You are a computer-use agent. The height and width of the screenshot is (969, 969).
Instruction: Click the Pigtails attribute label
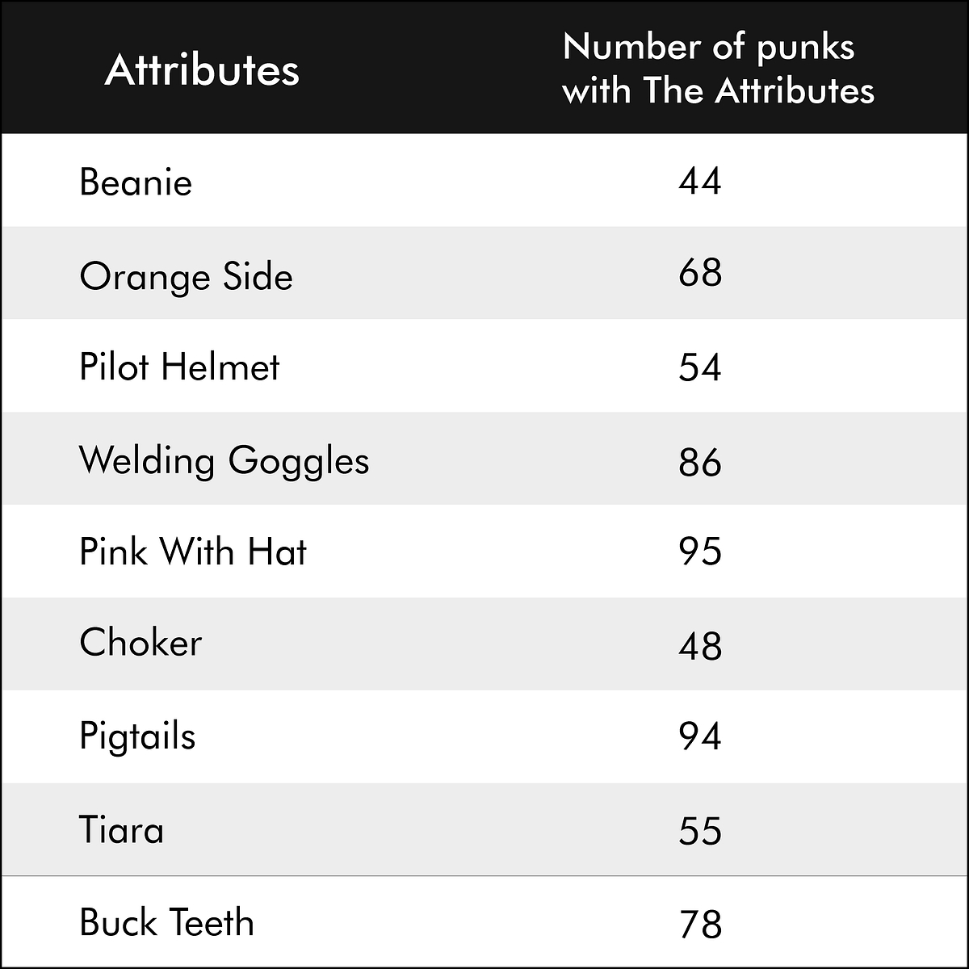click(137, 737)
